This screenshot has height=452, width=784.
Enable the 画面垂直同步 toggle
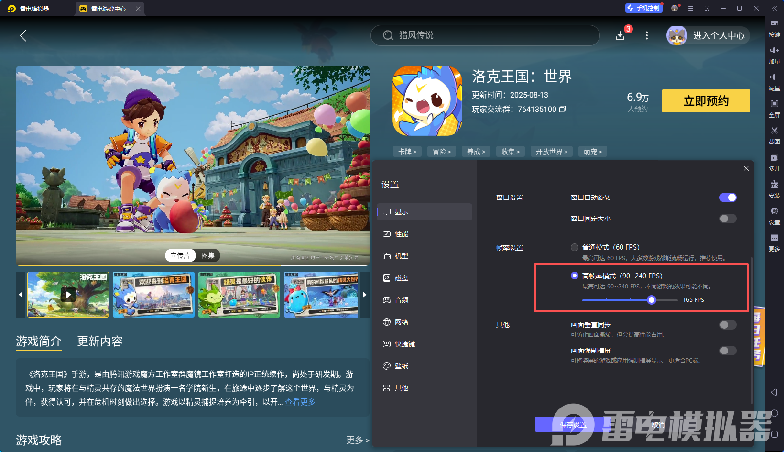[728, 325]
